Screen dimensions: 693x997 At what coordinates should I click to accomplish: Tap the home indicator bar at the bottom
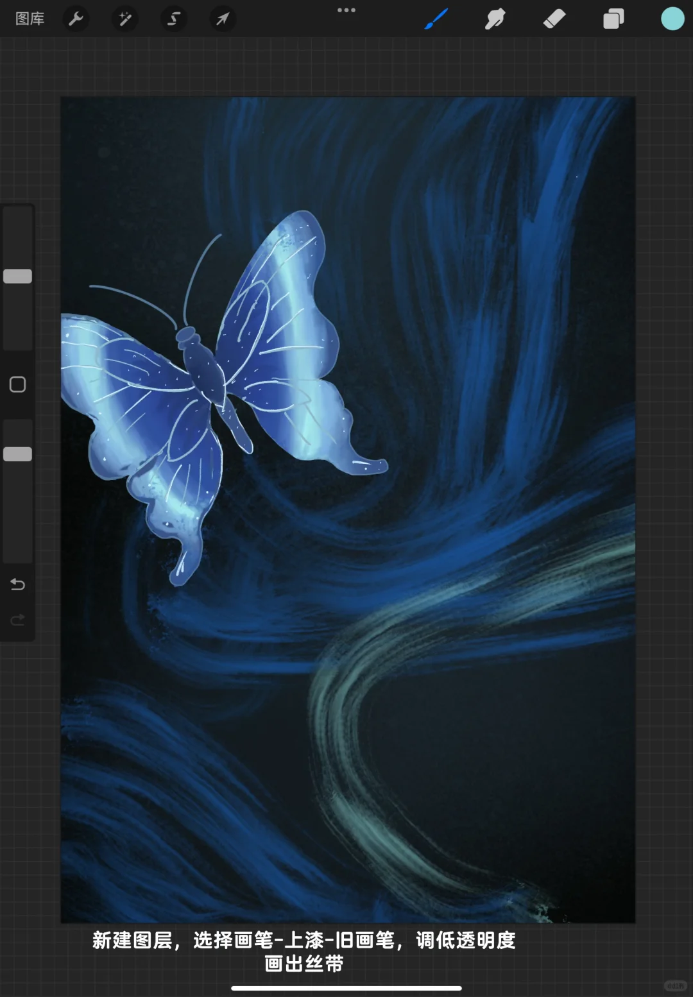tap(346, 988)
